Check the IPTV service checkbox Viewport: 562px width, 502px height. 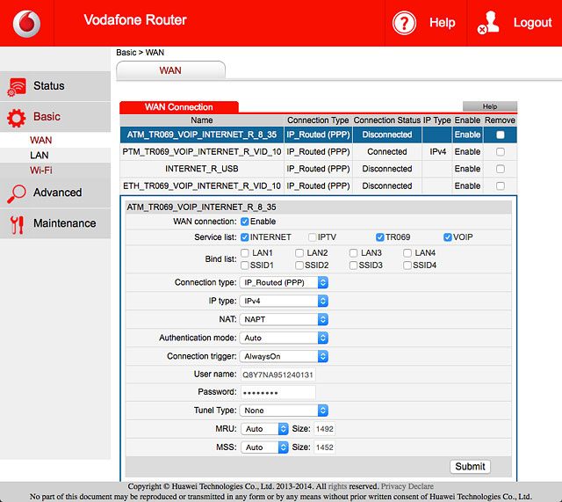click(x=313, y=237)
